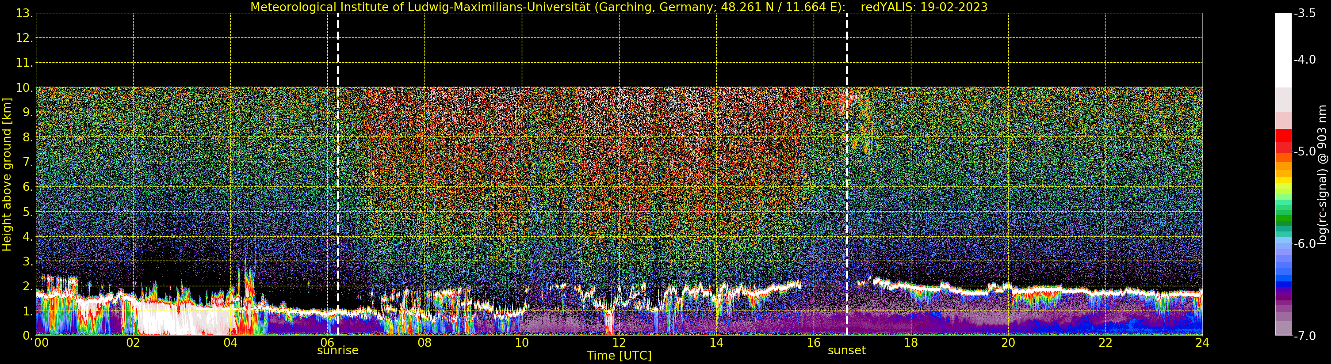The image size is (1331, 364).
Task: Click the '10' time axis tick label
Action: [522, 342]
